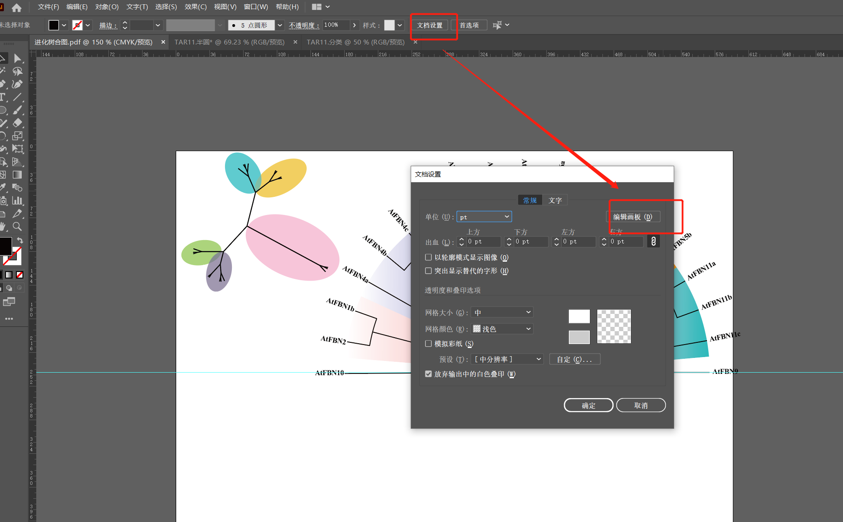Uncheck 放弃输出中的白色叠印 checkbox
843x522 pixels.
428,374
